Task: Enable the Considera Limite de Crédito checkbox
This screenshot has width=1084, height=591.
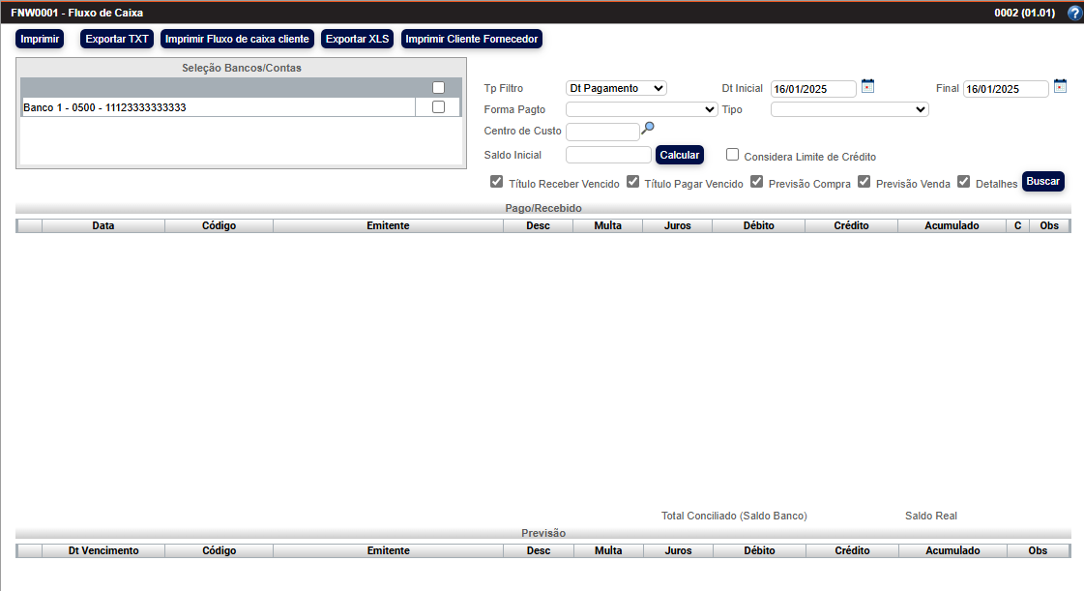Action: coord(732,154)
